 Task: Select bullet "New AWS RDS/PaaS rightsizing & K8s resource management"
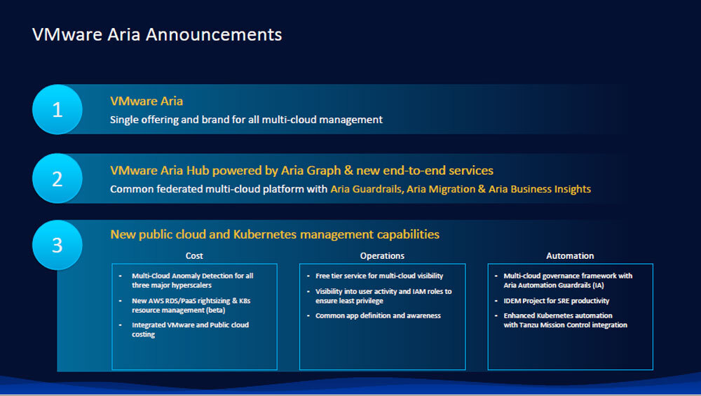tap(191, 305)
